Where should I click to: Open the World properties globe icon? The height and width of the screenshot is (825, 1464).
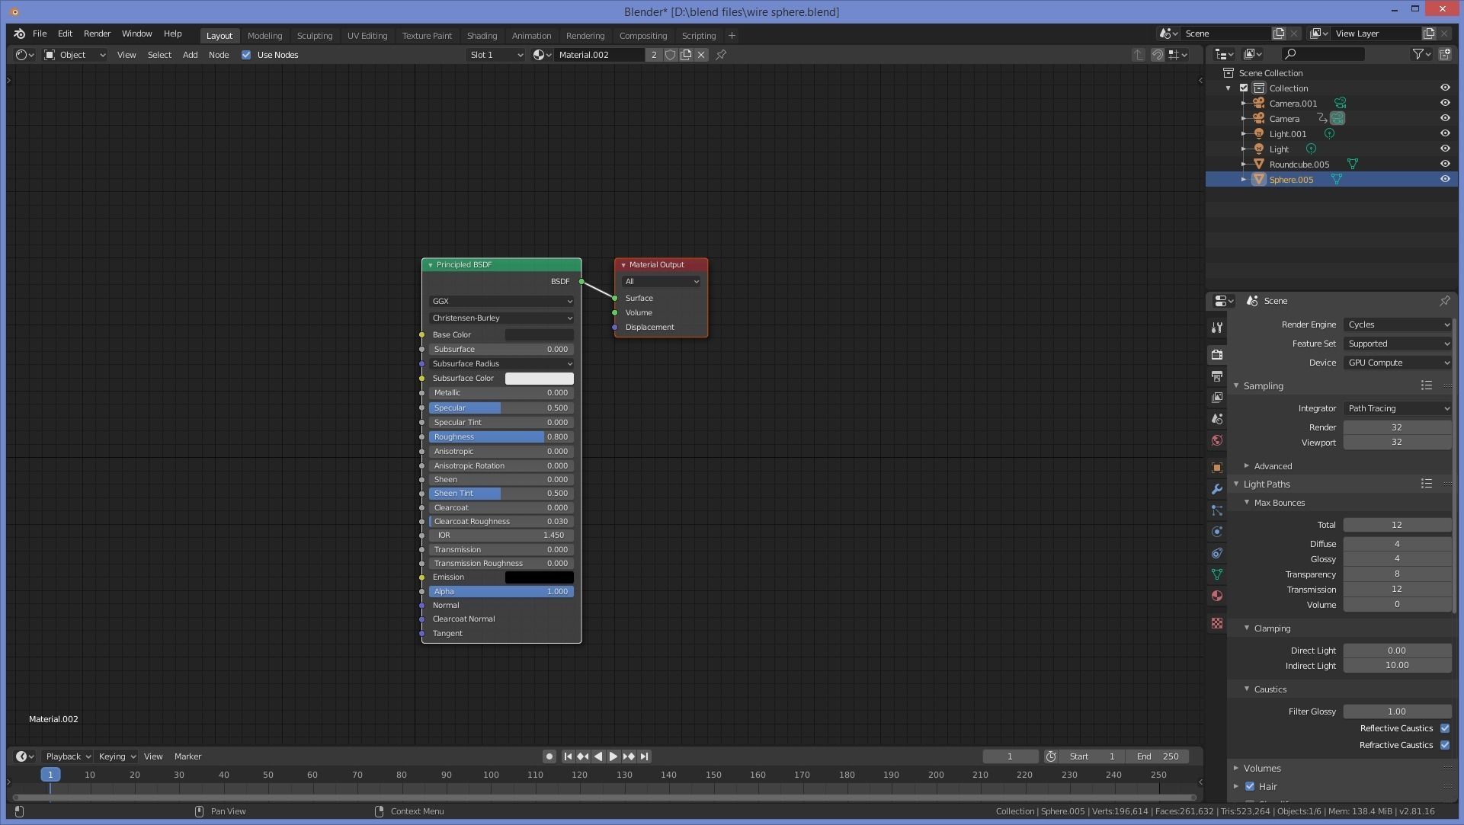click(1217, 440)
